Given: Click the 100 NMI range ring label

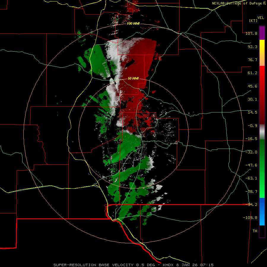Looking at the screenshot, I should click(133, 23).
